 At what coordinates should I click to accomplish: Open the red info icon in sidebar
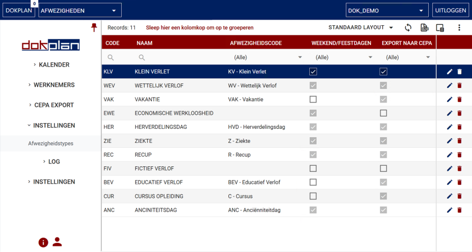43,242
